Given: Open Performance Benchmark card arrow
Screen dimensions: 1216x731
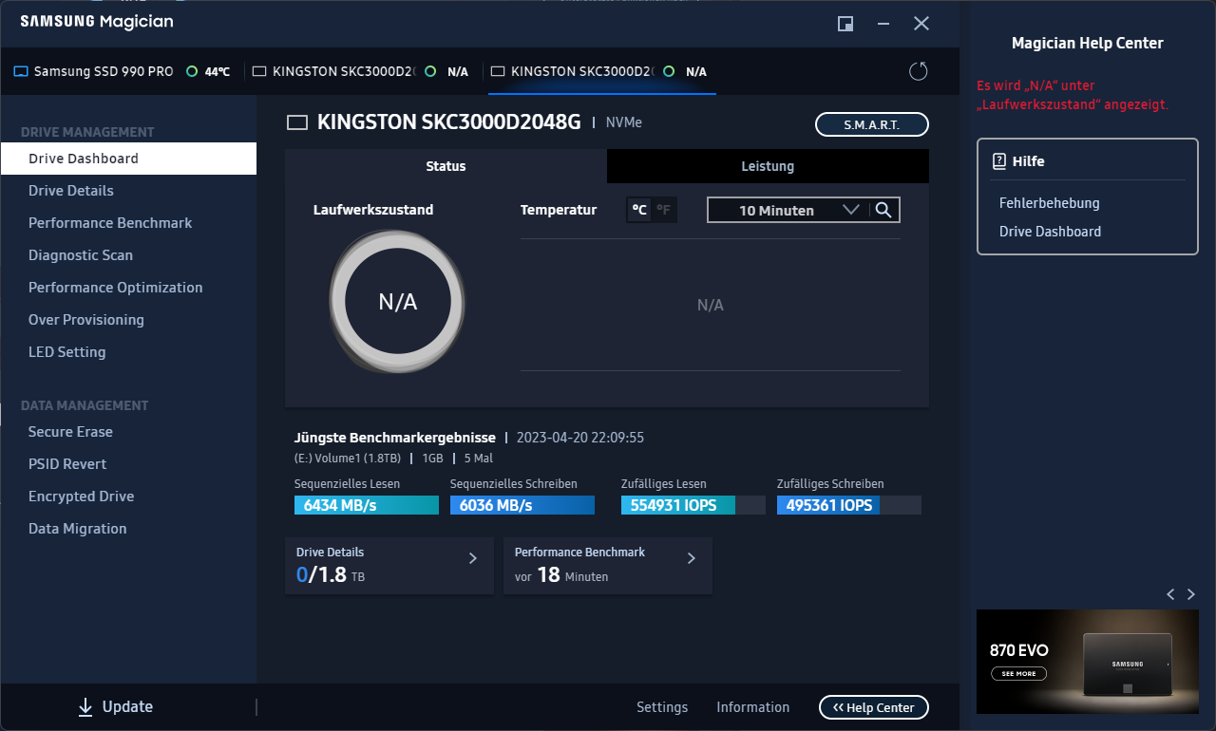Looking at the screenshot, I should point(692,558).
